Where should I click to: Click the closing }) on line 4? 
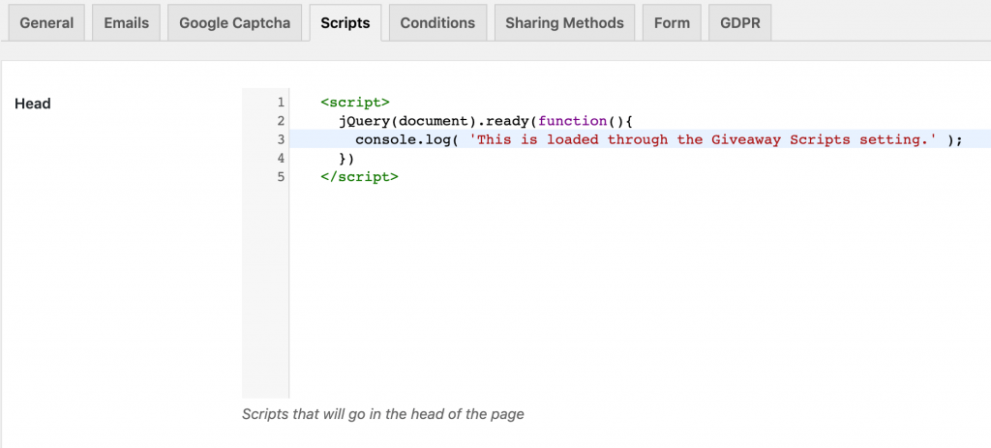[346, 158]
